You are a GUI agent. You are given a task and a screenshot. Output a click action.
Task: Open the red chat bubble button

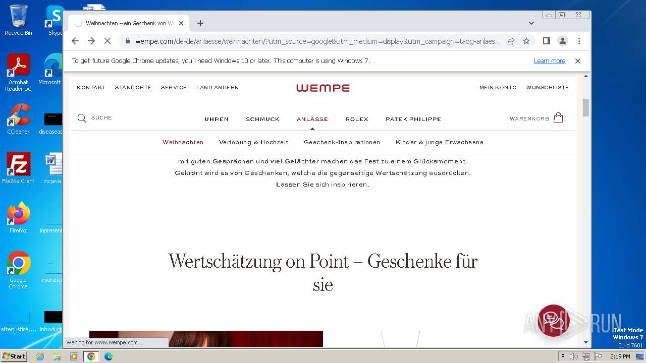[554, 320]
